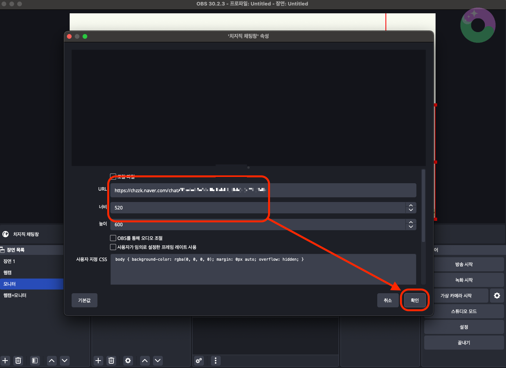506x368 pixels.
Task: Click 가상 카메라 시작 button
Action: coord(456,296)
